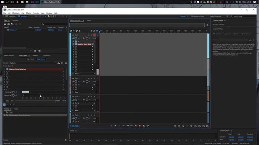Open the Window menu
The width and height of the screenshot is (259, 145).
[49, 13]
